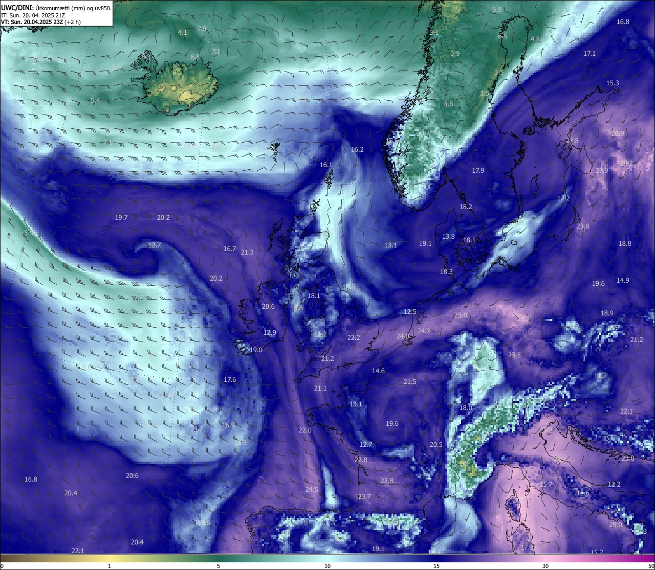Click the 3.8 value over Norway
The height and width of the screenshot is (570, 655).
(x=448, y=104)
